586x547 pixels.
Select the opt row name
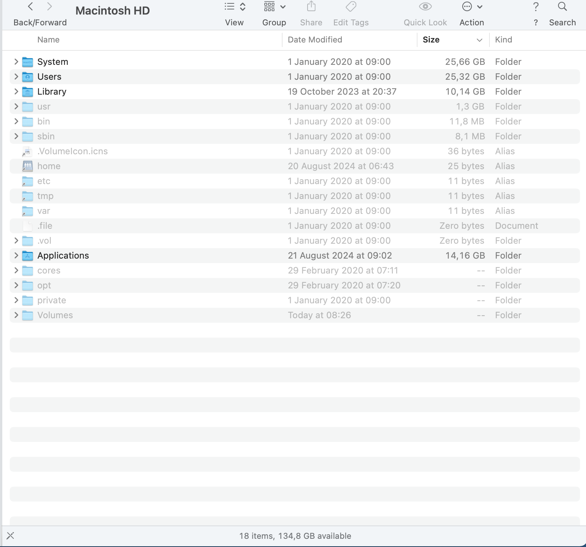coord(44,286)
